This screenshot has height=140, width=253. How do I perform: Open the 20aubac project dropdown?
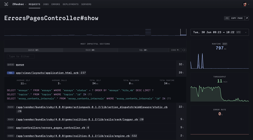pyautogui.click(x=19, y=4)
